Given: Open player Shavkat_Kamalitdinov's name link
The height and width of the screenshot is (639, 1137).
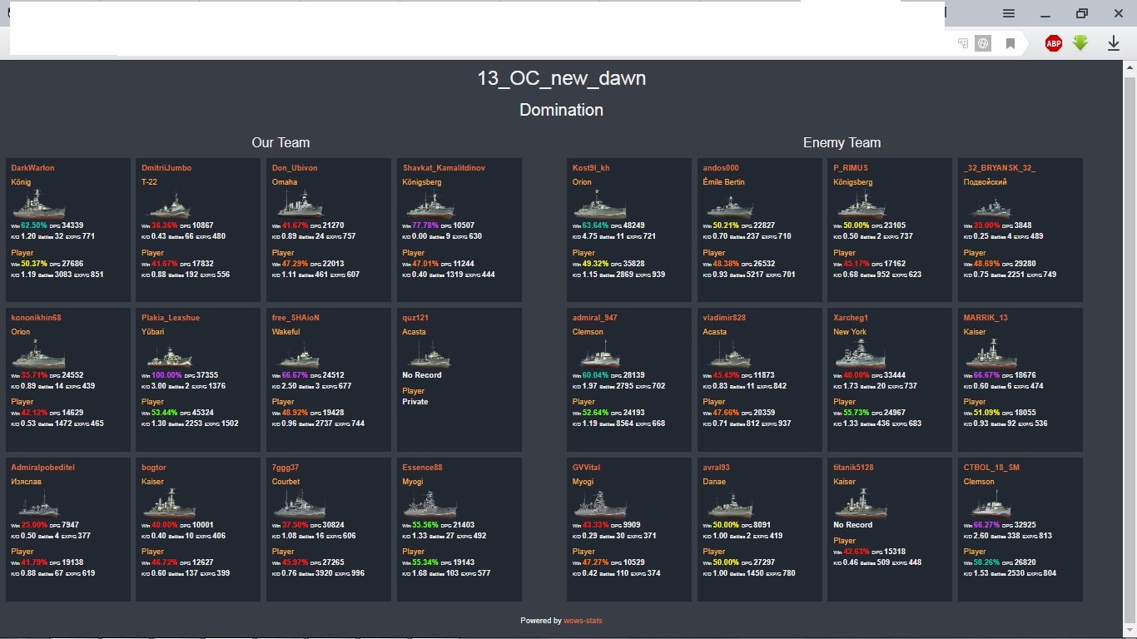Looking at the screenshot, I should 444,168.
